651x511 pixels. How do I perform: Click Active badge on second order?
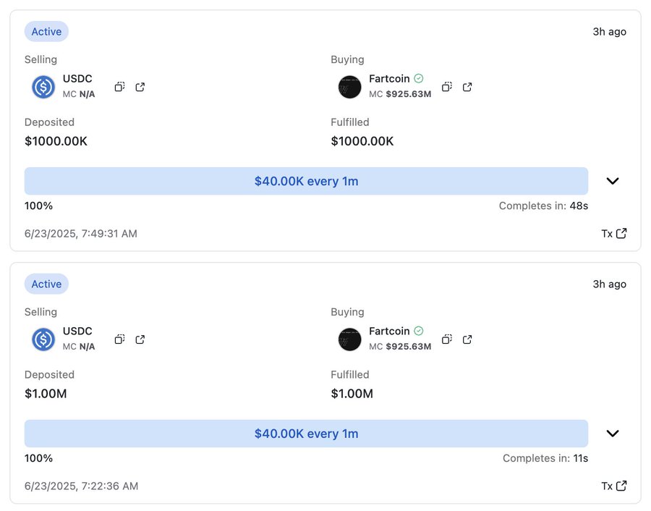[x=46, y=284]
